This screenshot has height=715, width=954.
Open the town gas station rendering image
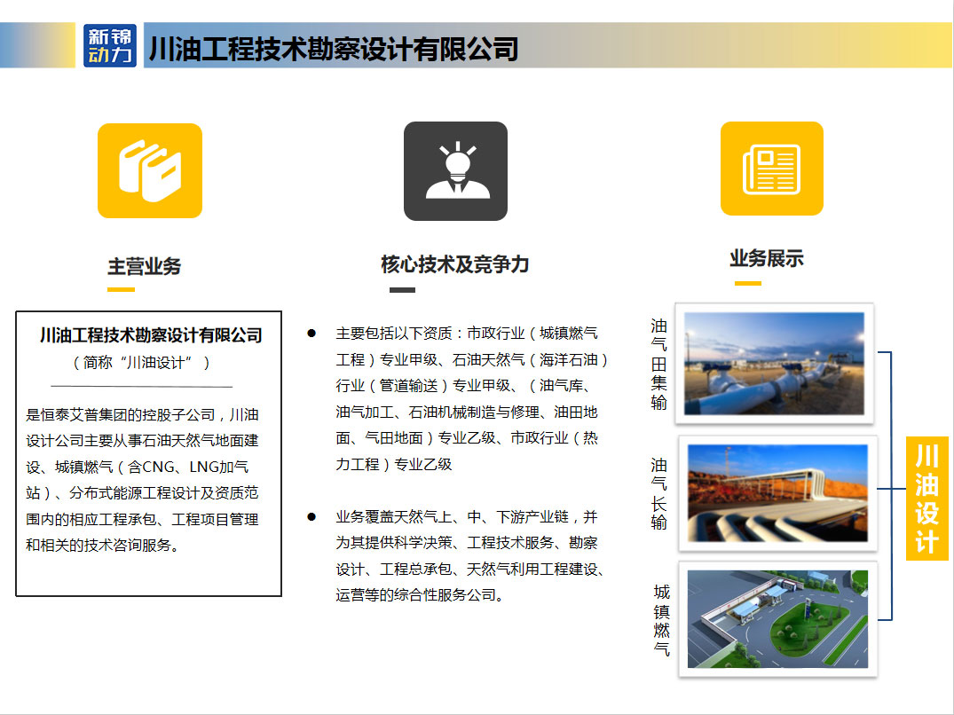777,619
